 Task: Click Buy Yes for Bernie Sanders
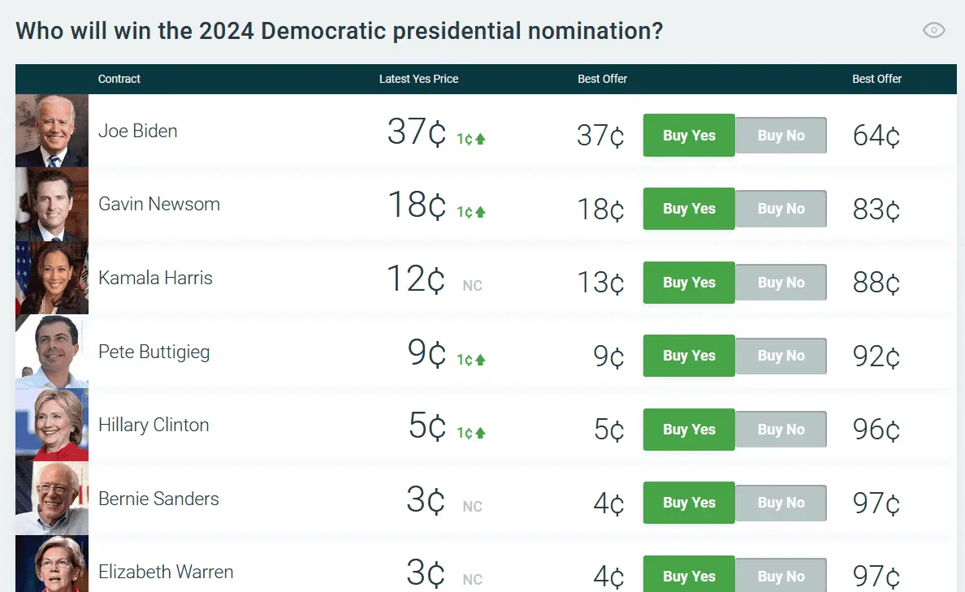coord(689,503)
